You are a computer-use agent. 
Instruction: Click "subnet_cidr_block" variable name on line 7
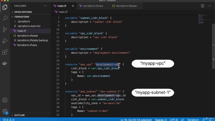click(93, 18)
